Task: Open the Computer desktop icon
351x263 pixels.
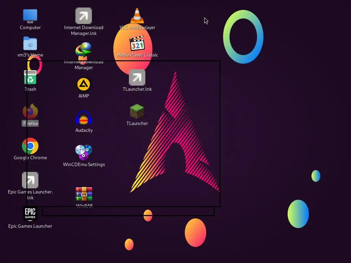Action: click(x=30, y=16)
